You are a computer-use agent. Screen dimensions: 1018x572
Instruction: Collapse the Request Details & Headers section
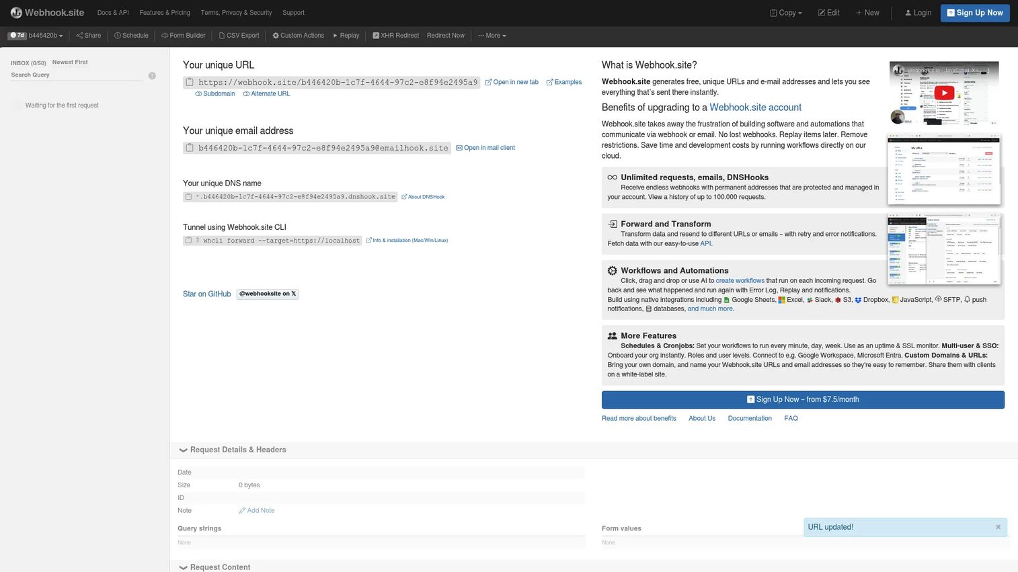point(233,450)
